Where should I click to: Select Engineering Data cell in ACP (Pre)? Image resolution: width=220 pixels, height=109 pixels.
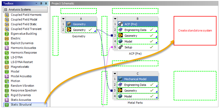(137, 30)
